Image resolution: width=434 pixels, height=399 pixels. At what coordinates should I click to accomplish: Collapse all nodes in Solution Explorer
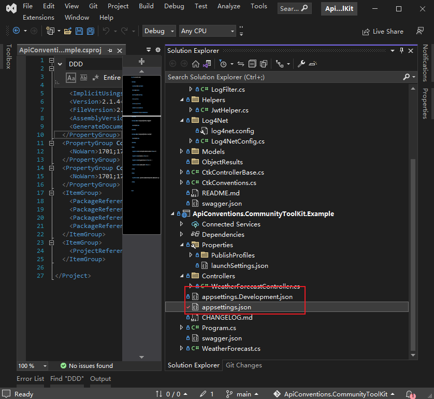coord(252,63)
